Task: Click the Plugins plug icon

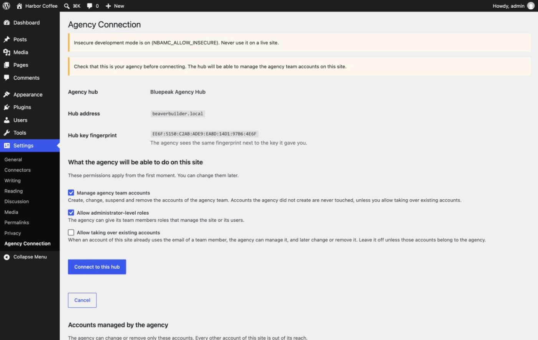Action: point(7,107)
